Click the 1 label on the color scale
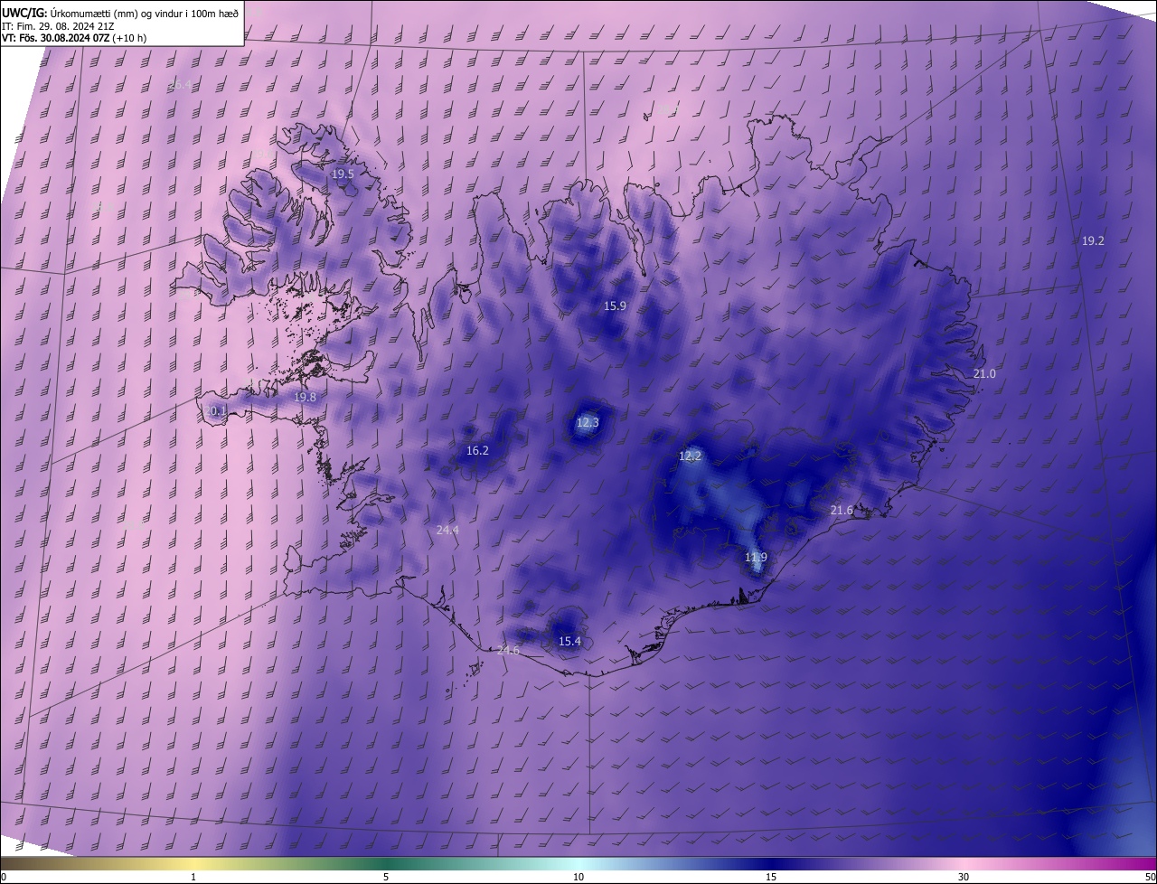The image size is (1157, 884). [193, 877]
